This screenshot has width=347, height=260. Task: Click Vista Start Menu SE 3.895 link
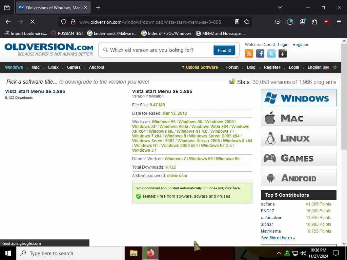click(35, 91)
